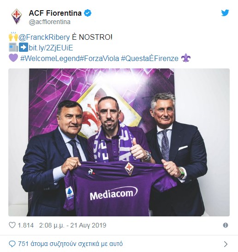Open the @acffiorentina handle

(x=49, y=22)
